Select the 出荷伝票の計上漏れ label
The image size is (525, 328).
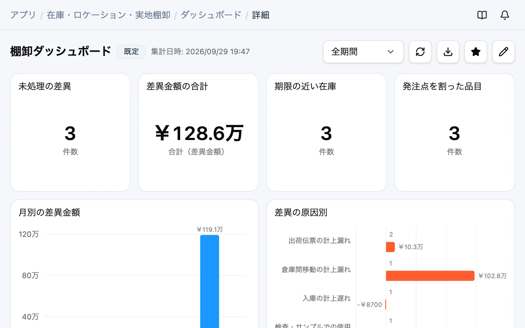tap(320, 241)
